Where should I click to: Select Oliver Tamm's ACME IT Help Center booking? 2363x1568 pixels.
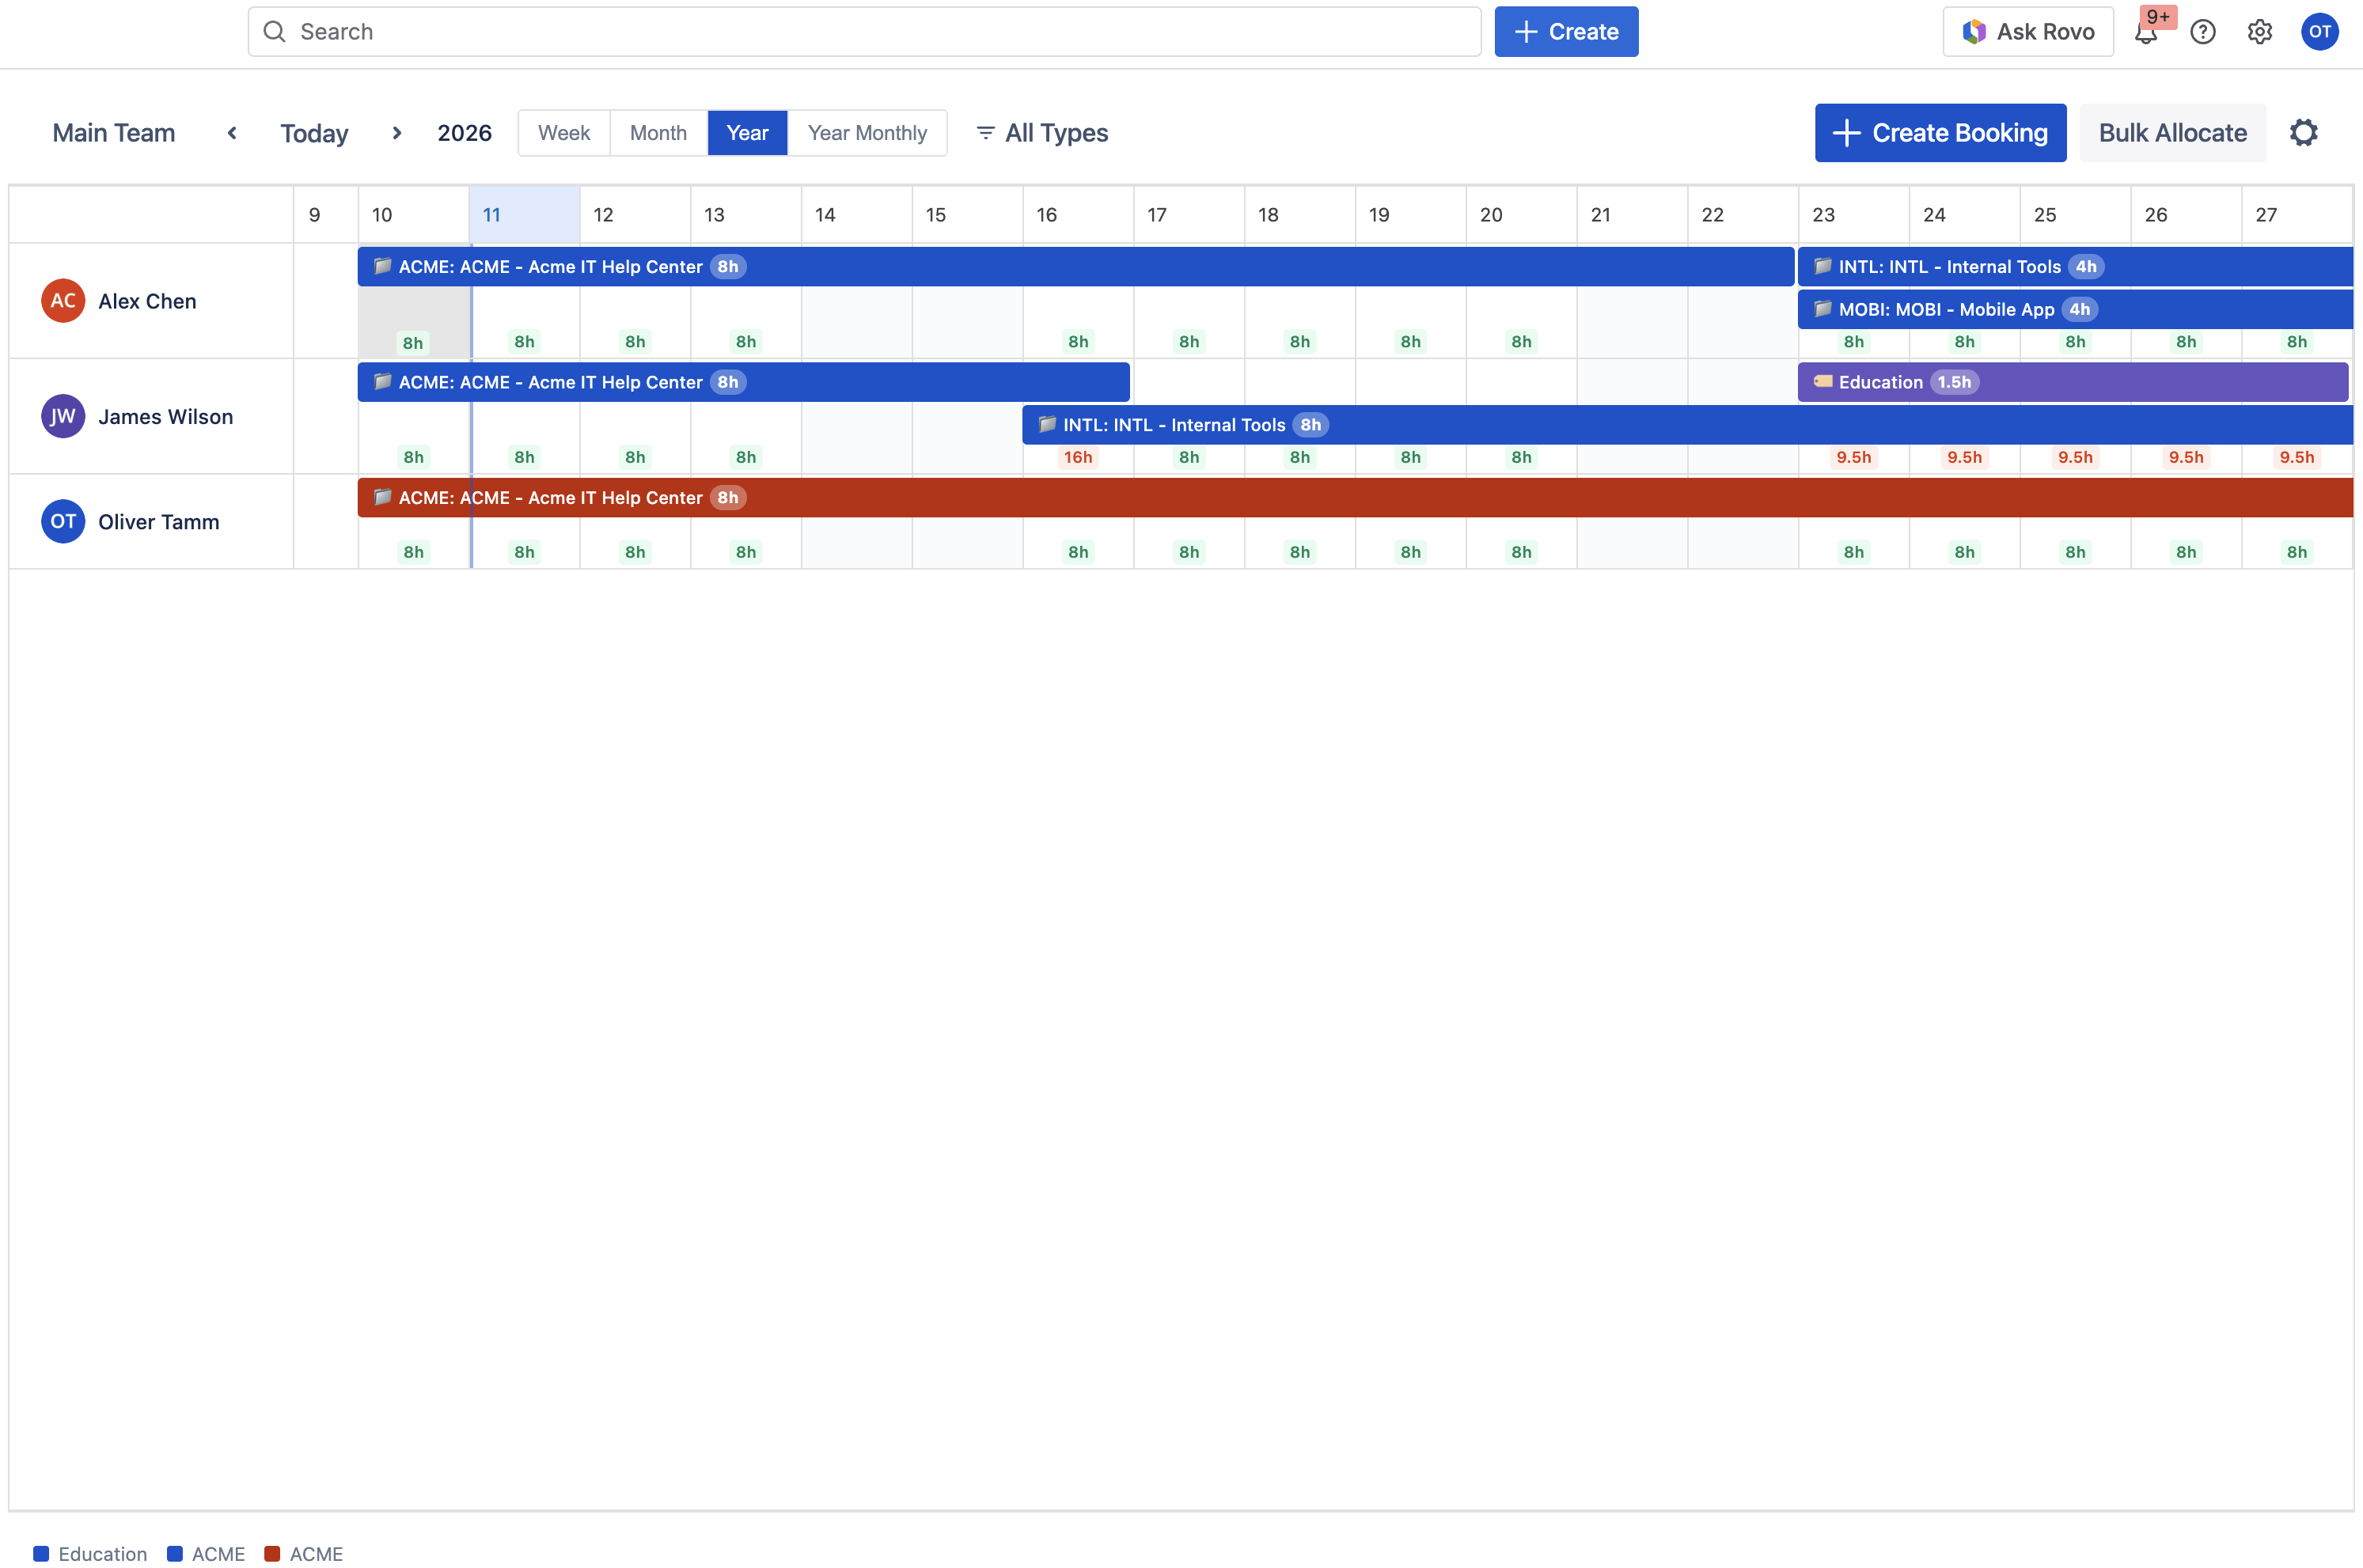(550, 497)
